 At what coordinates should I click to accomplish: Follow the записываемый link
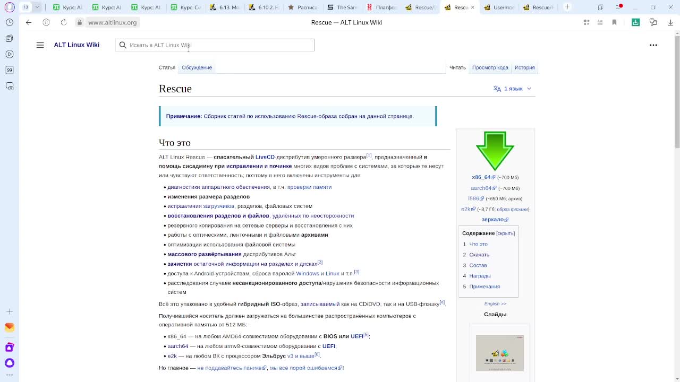320,305
